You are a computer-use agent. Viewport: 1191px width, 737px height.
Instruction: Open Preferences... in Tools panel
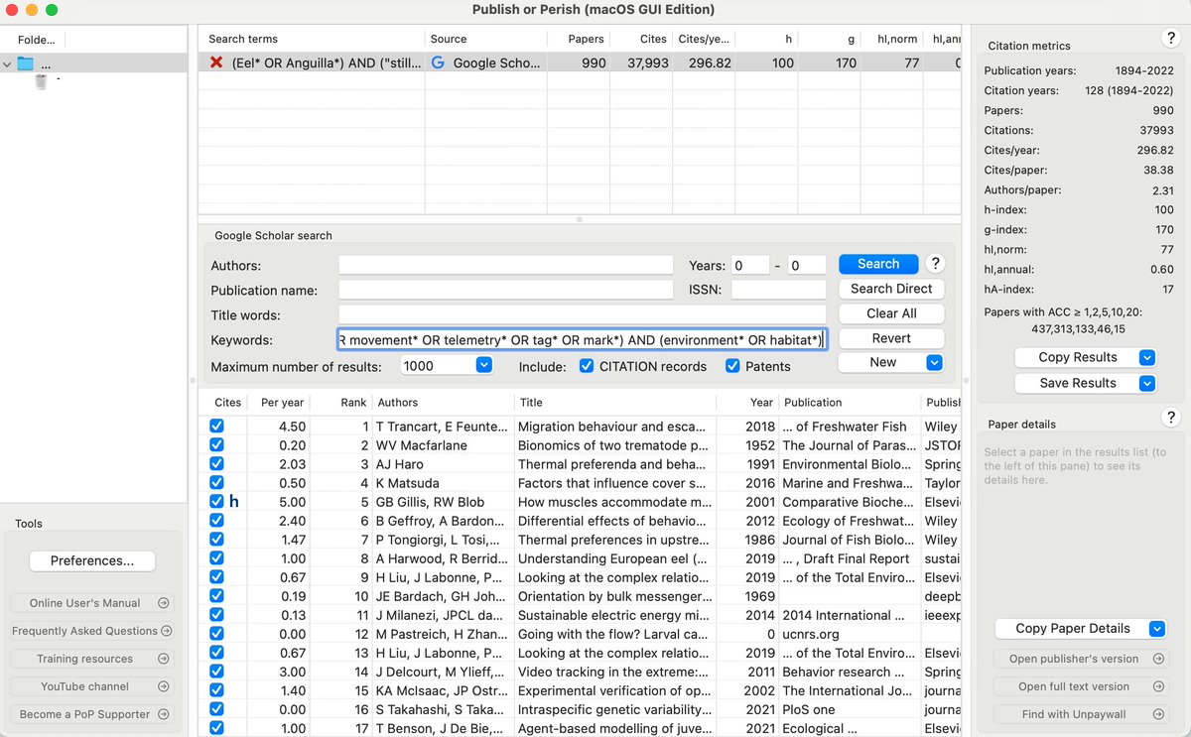[92, 560]
